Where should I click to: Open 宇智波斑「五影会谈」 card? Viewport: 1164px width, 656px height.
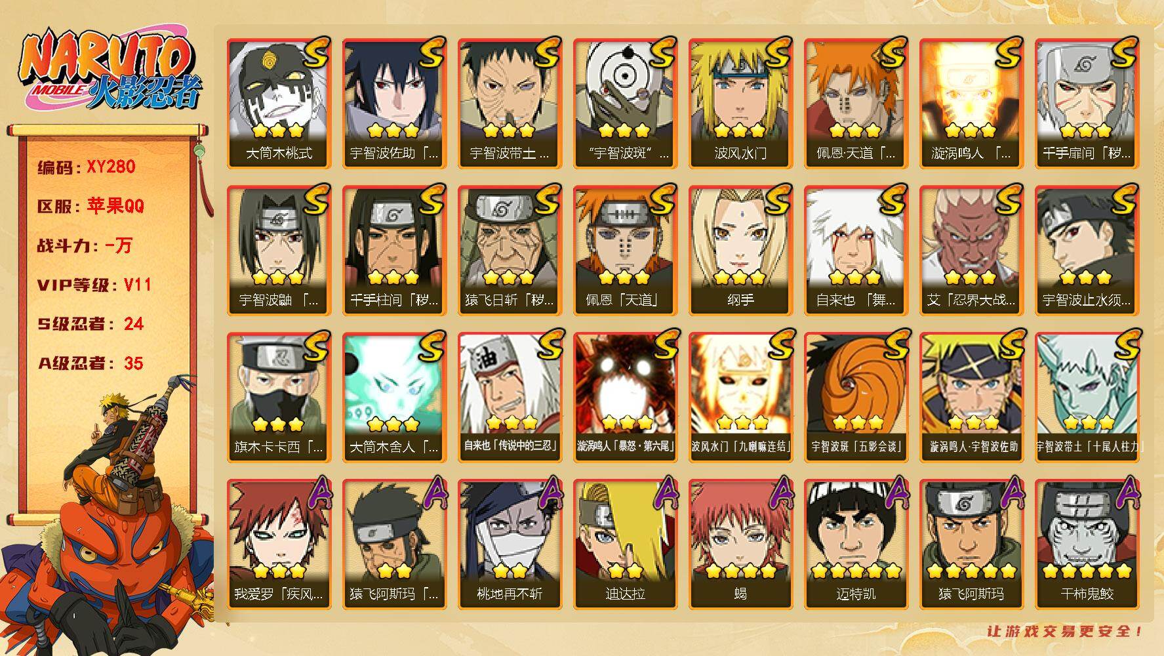coord(856,398)
